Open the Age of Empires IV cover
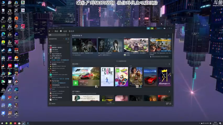Screen dimensions: 223x125 click(136, 77)
